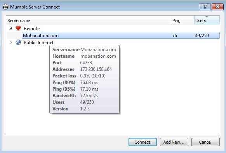This screenshot has height=153, width=226.
Task: Select the Favorite tree group
Action: click(32, 29)
